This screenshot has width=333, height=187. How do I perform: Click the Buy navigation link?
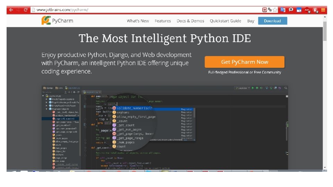point(250,21)
